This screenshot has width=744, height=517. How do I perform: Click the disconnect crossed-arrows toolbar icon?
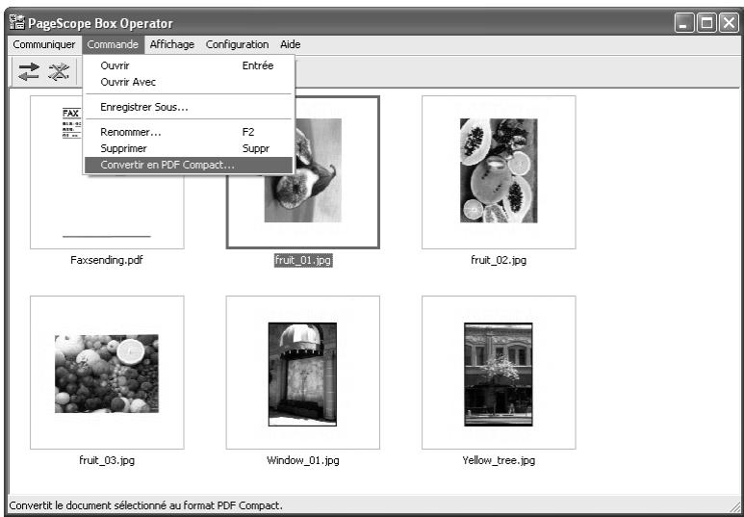(59, 71)
